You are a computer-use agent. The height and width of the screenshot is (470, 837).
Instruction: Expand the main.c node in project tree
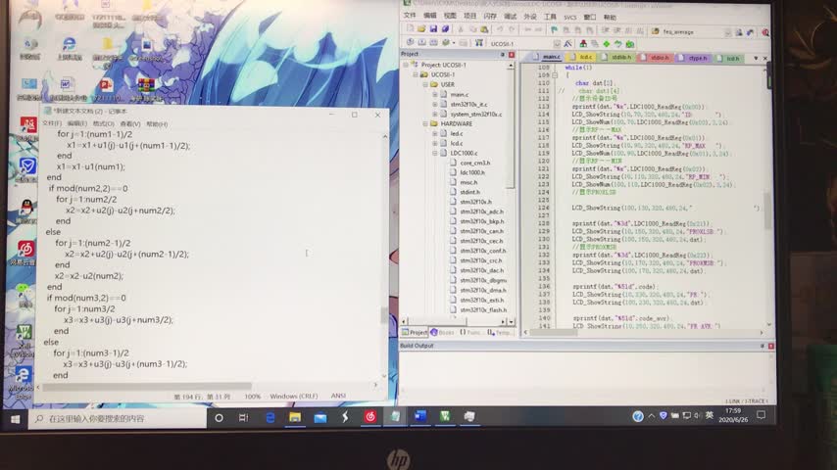[434, 94]
